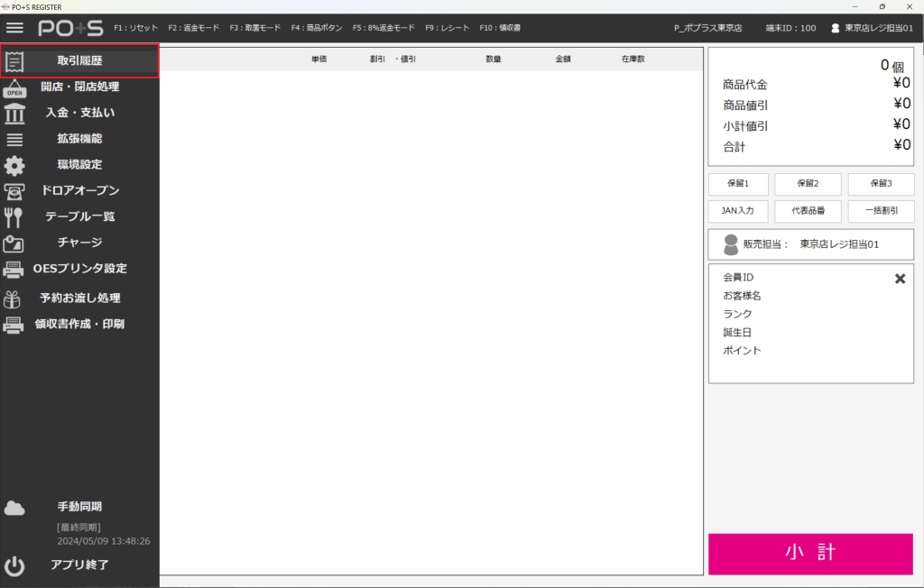Click the user icon beside 東京店レジ担当01 in header
The height and width of the screenshot is (588, 924).
(x=835, y=28)
